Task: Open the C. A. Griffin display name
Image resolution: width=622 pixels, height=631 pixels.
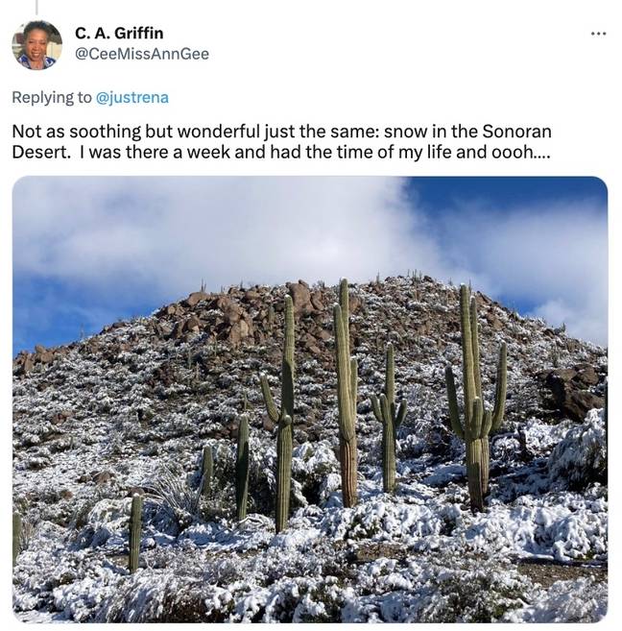Action: (119, 33)
